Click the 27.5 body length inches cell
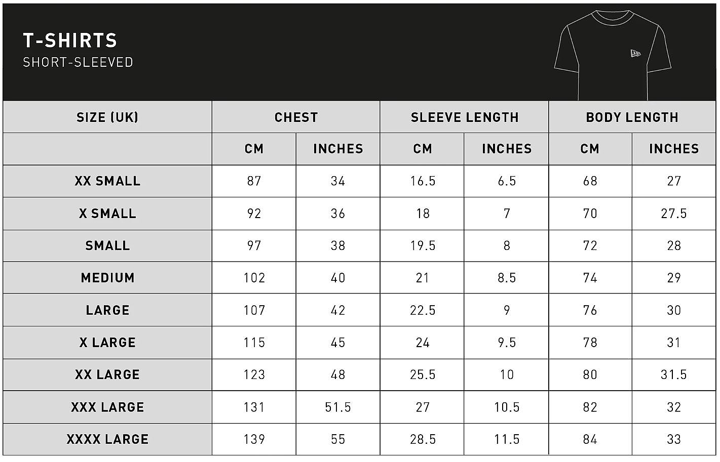The height and width of the screenshot is (462, 720). [674, 214]
